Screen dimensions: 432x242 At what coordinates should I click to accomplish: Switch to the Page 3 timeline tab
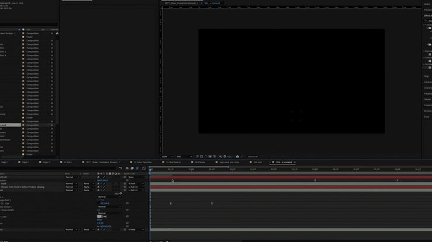click(46, 162)
